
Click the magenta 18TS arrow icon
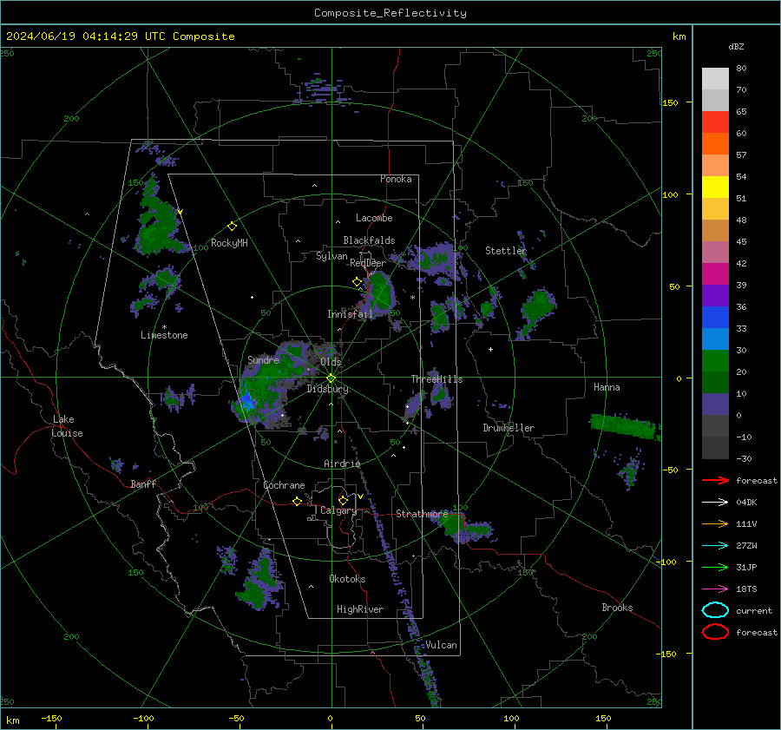tap(715, 589)
